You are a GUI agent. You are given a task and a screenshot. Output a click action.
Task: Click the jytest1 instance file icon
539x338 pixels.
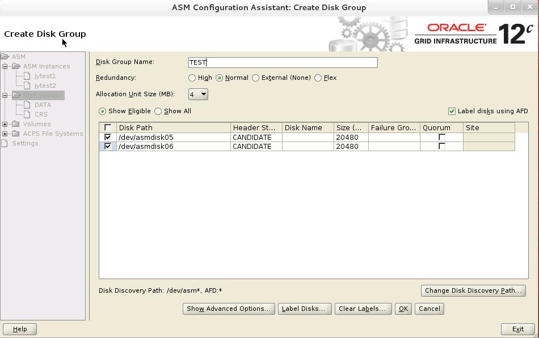27,76
